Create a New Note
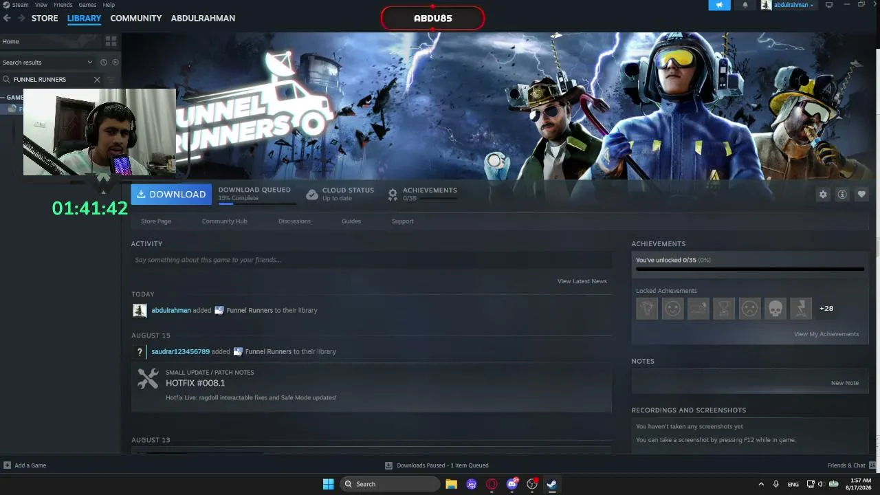 (845, 383)
